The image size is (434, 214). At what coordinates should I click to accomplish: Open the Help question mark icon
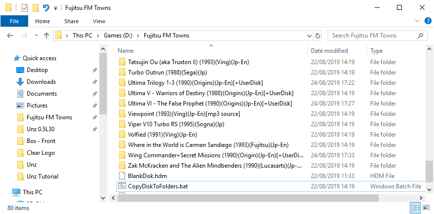click(428, 21)
